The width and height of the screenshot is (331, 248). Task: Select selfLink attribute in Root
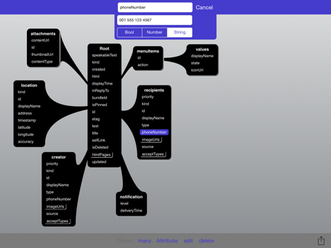pos(99,141)
